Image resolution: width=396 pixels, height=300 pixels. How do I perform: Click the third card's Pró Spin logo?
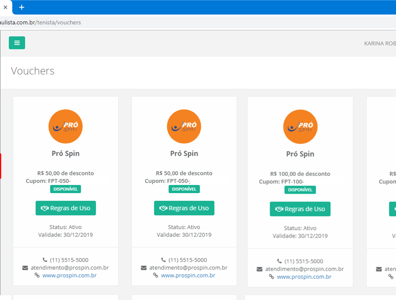click(x=300, y=127)
